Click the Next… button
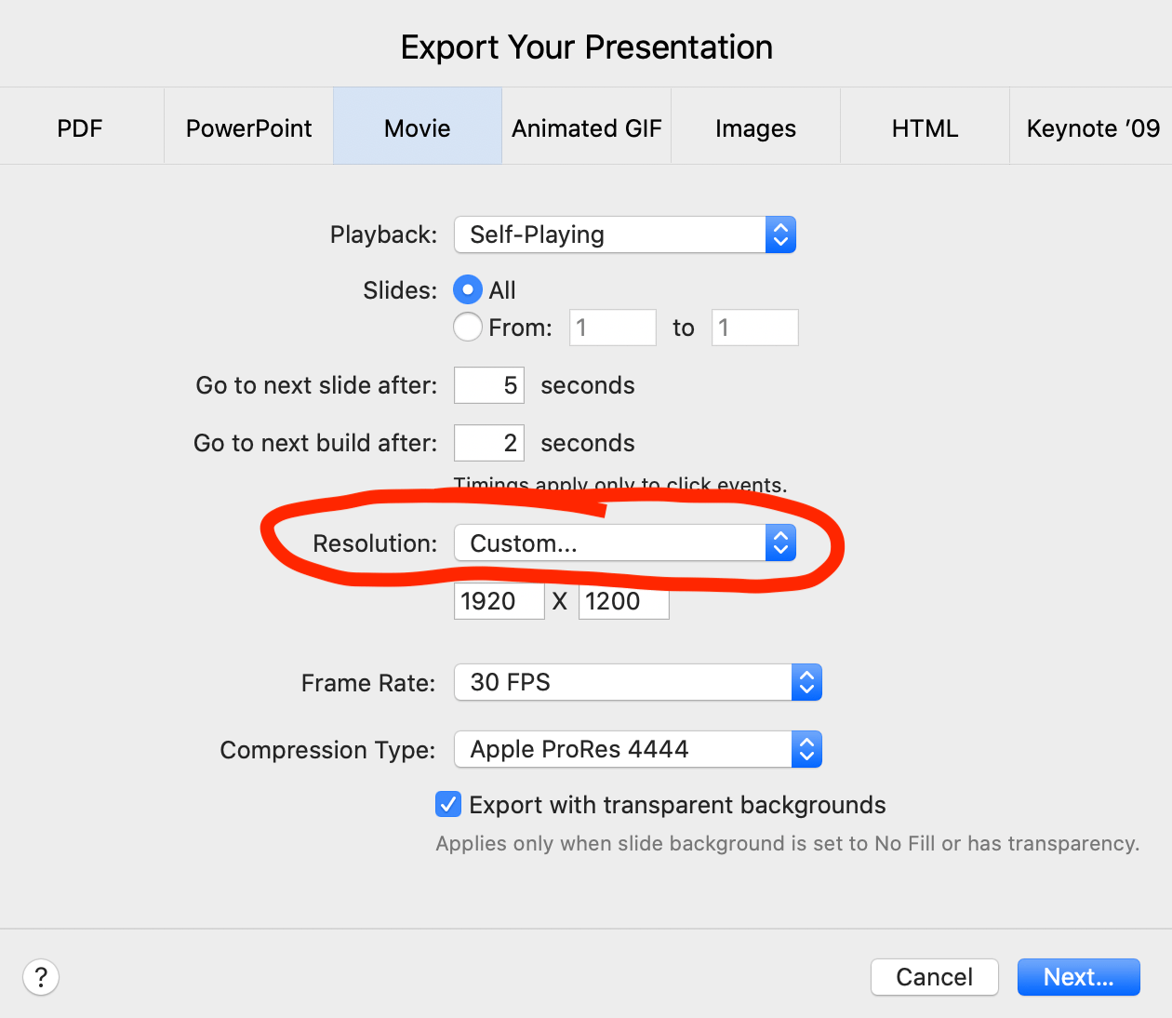1172x1018 pixels. pos(1079,977)
